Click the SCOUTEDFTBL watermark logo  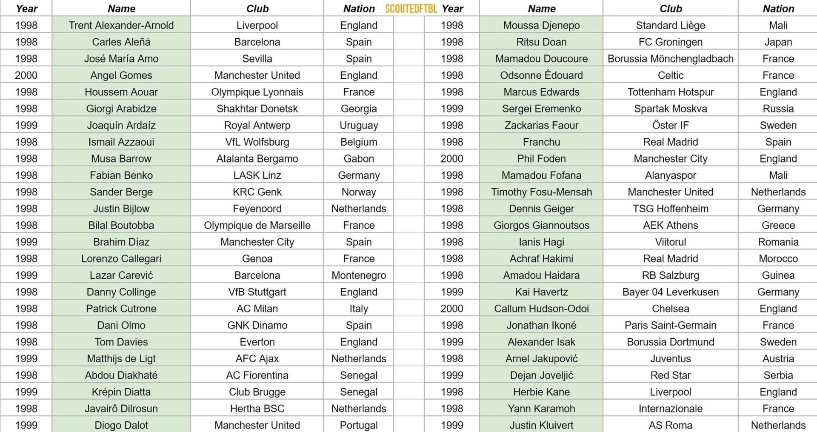pos(411,9)
